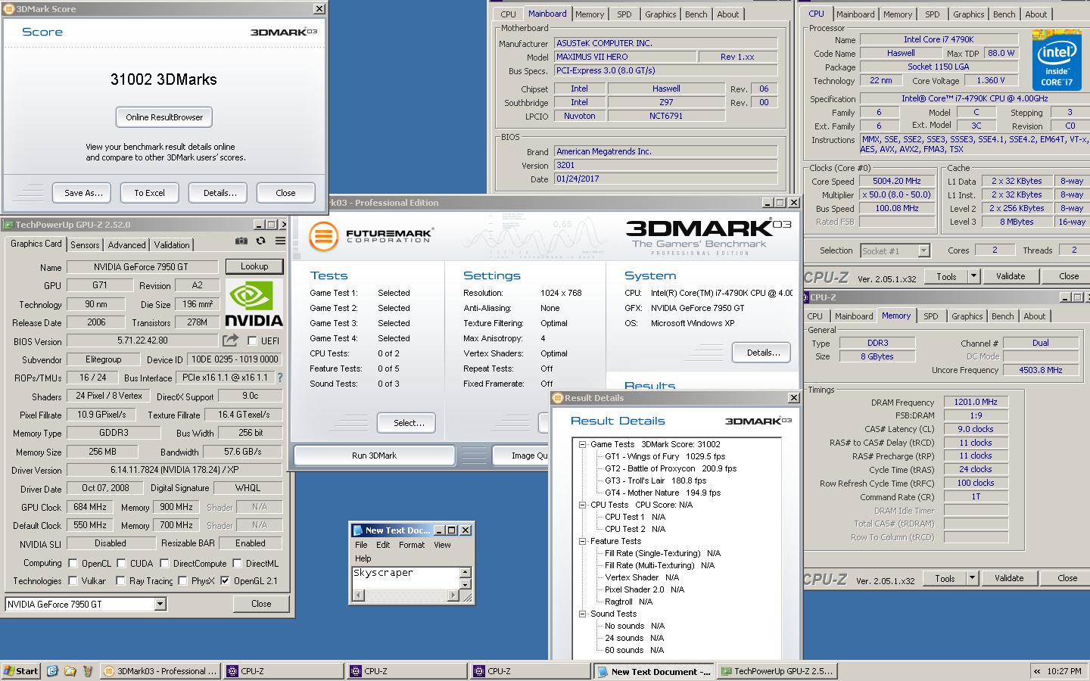Screen dimensions: 1090x681
Task: Switch to the Sensors tab in GPU-Z
Action: [x=85, y=244]
